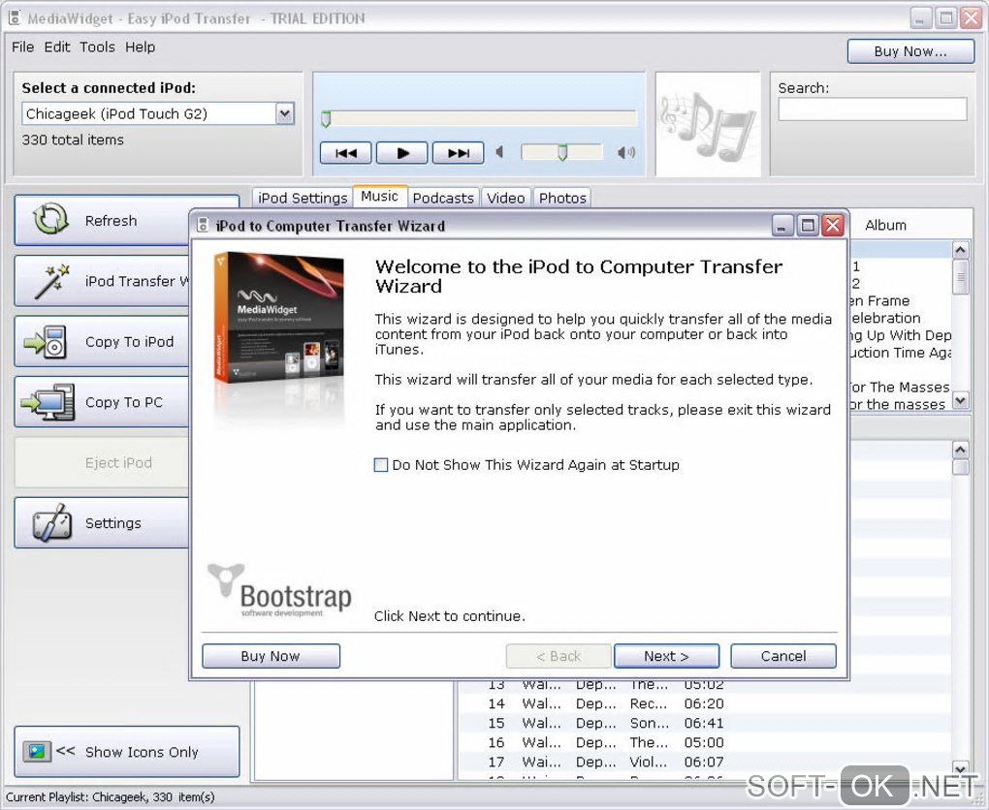This screenshot has height=810, width=989.
Task: Cancel the transfer wizard
Action: (x=783, y=656)
